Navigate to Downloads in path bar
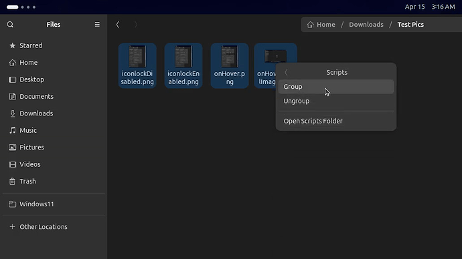This screenshot has height=259, width=462. pyautogui.click(x=366, y=25)
